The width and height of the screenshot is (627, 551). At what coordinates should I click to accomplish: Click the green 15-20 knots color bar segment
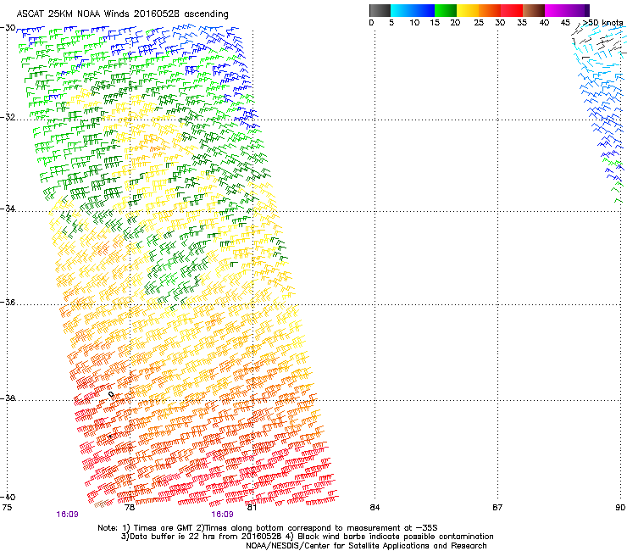(446, 10)
